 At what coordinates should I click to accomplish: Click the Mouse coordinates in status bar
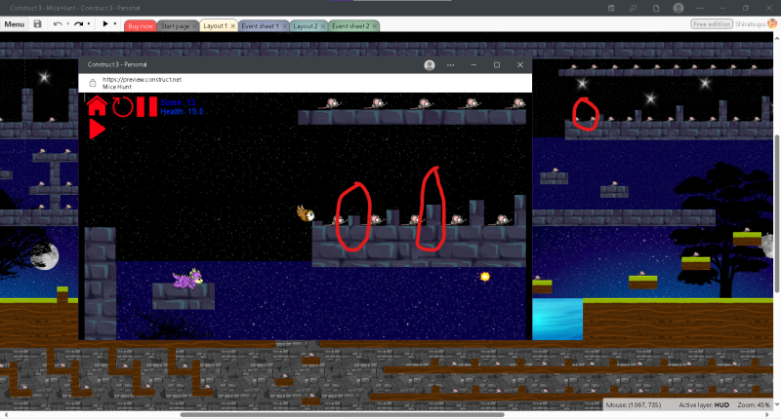click(x=633, y=405)
